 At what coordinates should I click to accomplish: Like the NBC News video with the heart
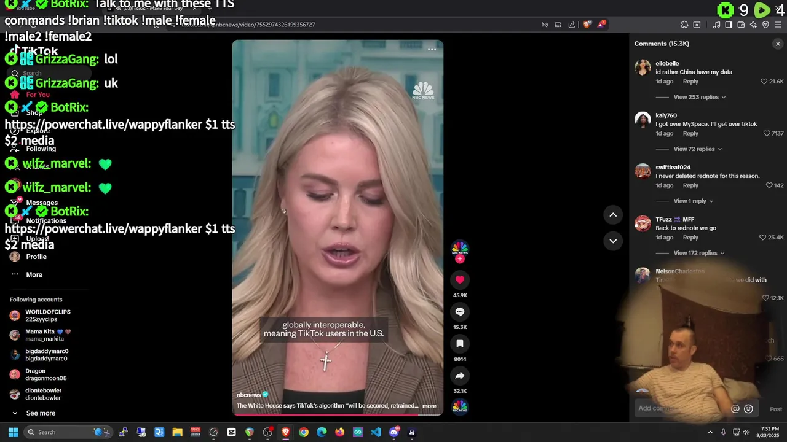(x=459, y=280)
